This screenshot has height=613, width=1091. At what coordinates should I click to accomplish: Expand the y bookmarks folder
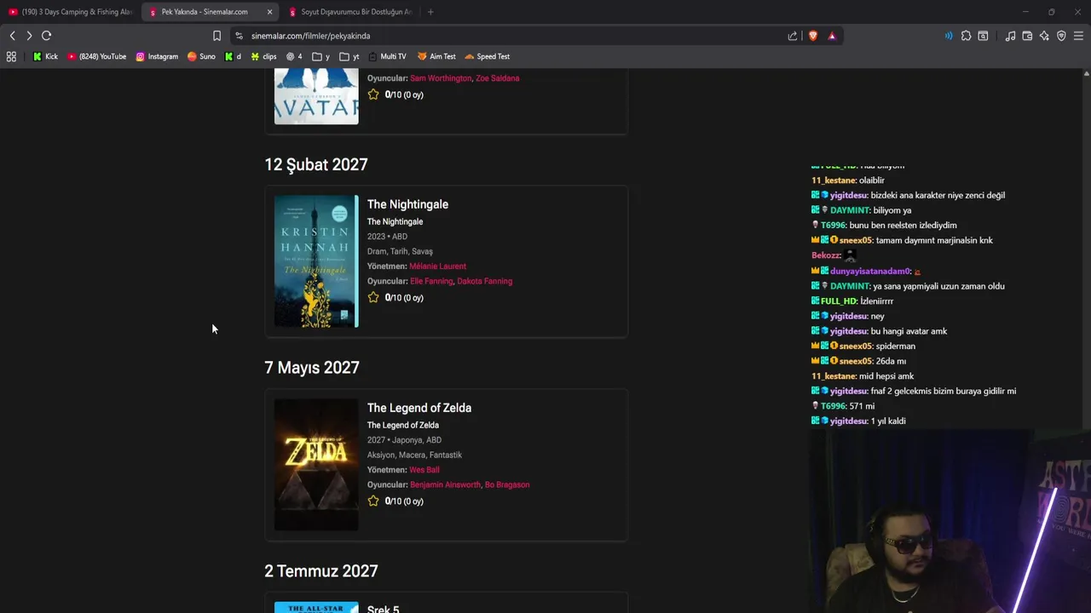pos(321,56)
